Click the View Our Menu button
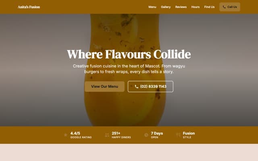Image resolution: width=258 pixels, height=161 pixels. 105,87
